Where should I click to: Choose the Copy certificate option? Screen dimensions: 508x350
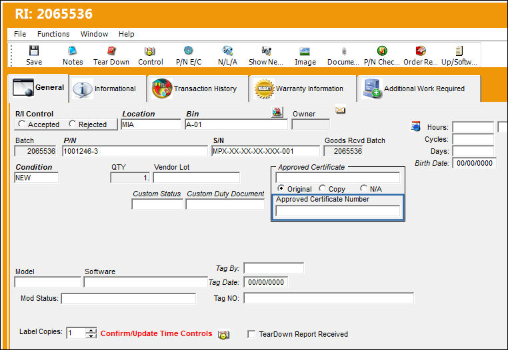[322, 188]
